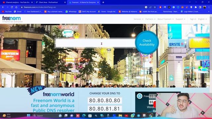Click the Windows taskbar Search box
Viewport: 212px width, 119px height.
pyautogui.click(x=47, y=115)
